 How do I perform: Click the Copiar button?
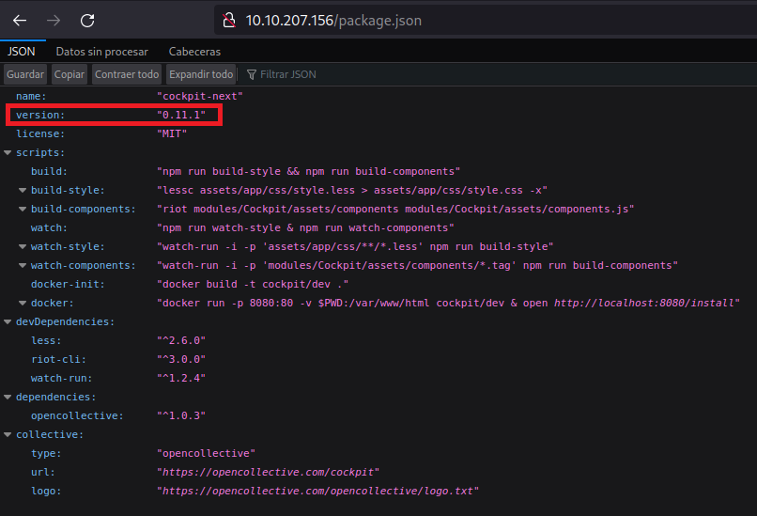[70, 74]
